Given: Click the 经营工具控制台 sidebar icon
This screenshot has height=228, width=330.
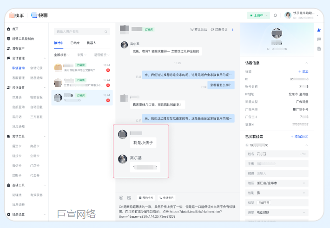Looking at the screenshot, I should (9, 39).
